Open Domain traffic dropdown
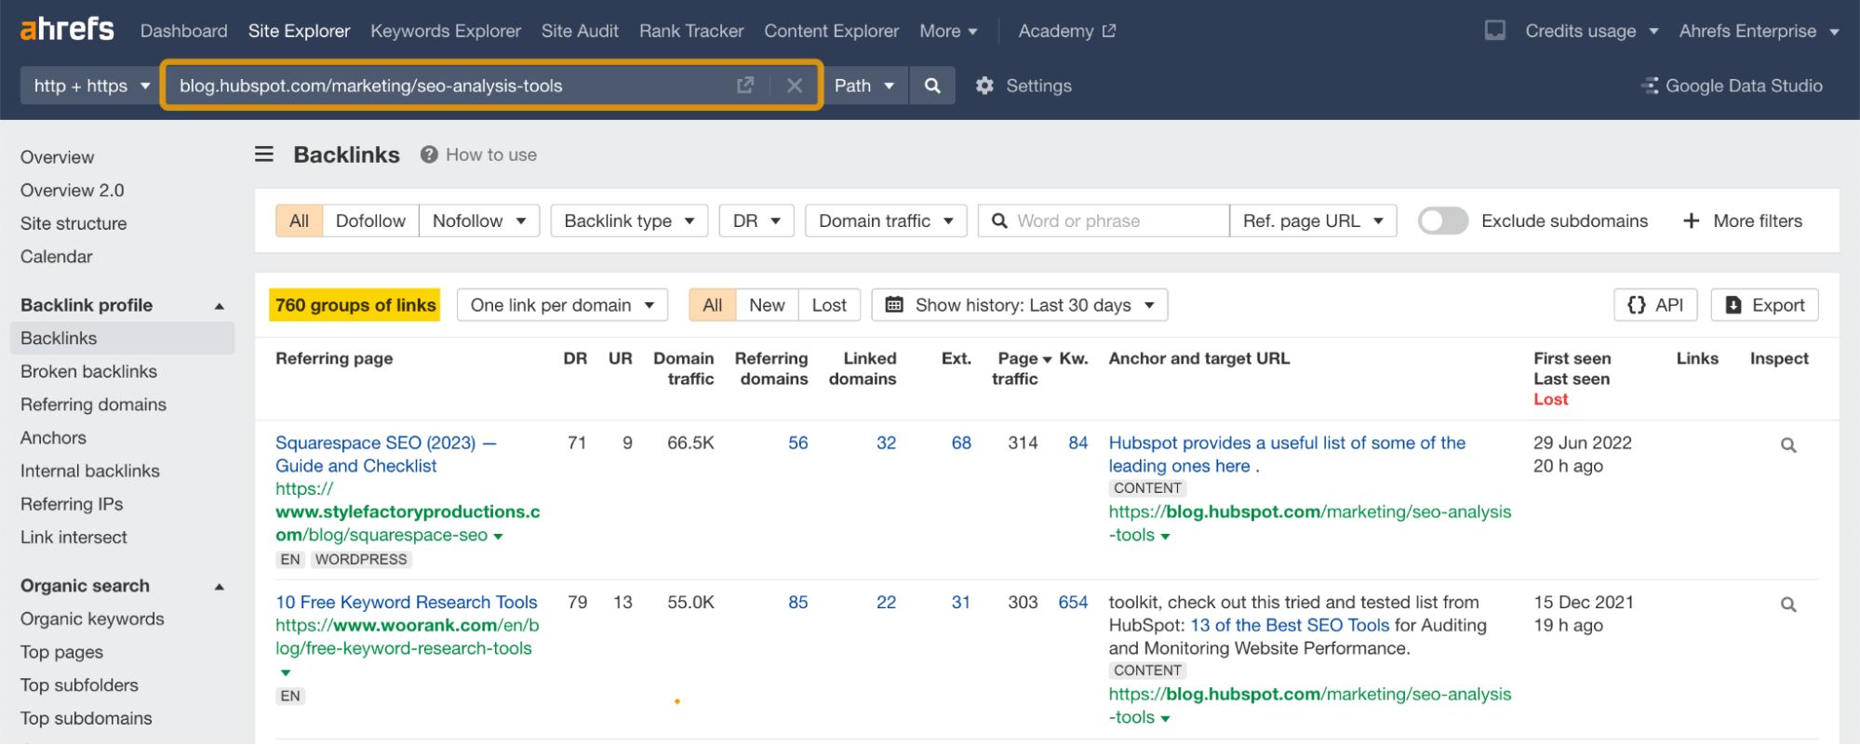This screenshot has width=1860, height=745. click(x=886, y=220)
